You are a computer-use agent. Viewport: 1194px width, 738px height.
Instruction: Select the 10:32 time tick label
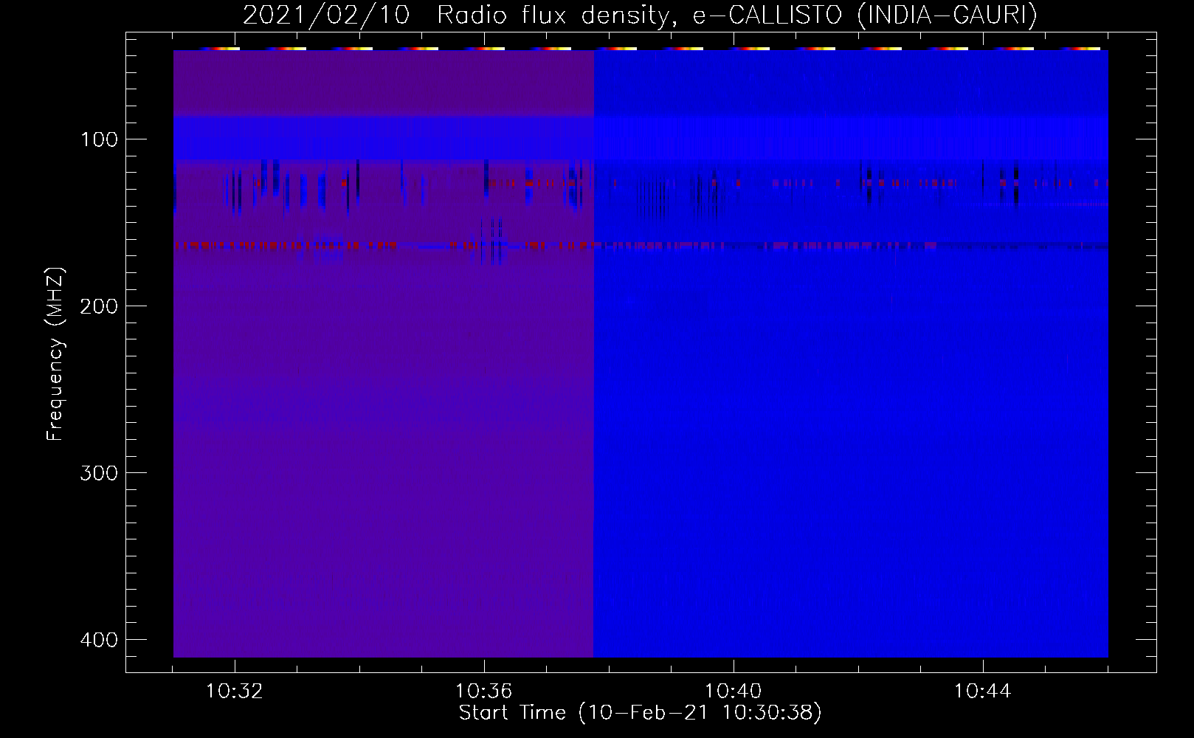[x=235, y=692]
